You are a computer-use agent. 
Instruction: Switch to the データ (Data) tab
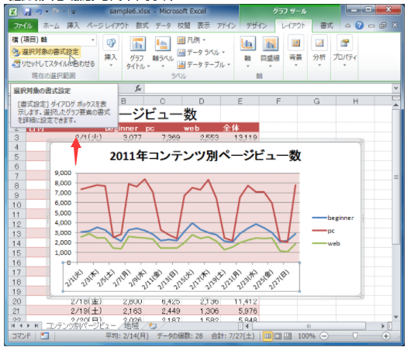pyautogui.click(x=164, y=26)
